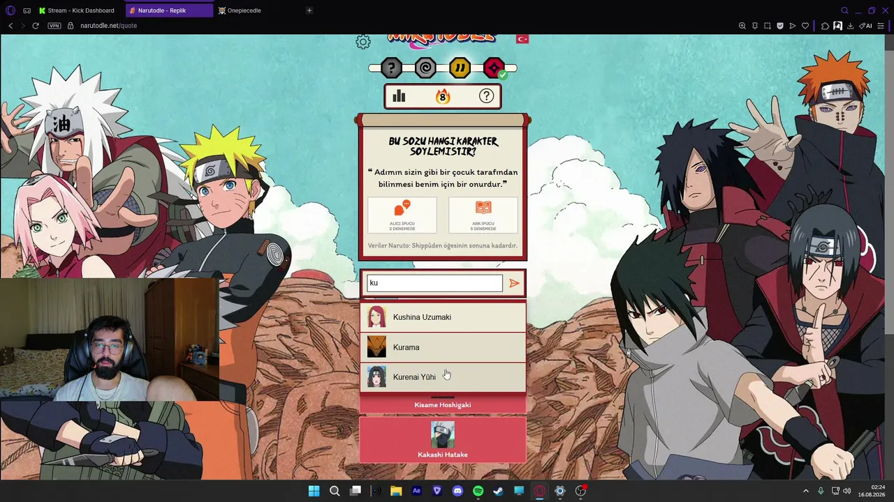Click the profile picture in the toolbar
Viewport: 894px width, 502px height.
pyautogui.click(x=837, y=26)
